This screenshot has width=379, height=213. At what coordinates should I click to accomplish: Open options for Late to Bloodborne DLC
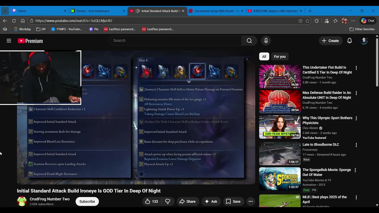coord(356,145)
